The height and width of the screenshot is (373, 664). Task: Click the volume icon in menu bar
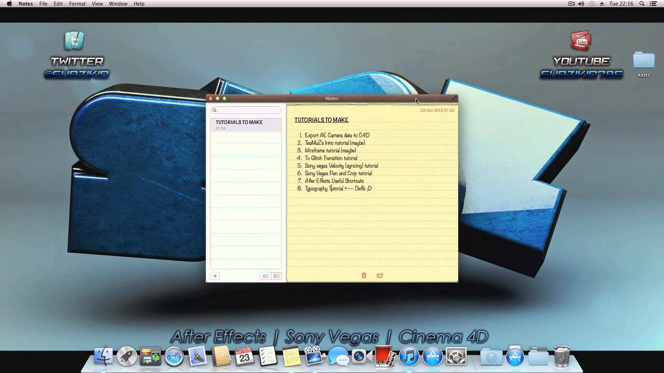[581, 4]
